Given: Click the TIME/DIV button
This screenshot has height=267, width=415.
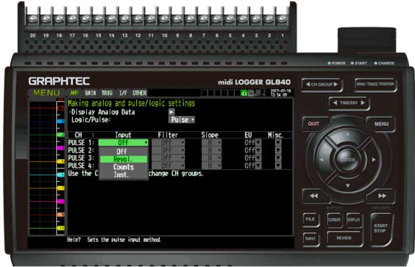Looking at the screenshot, I should pos(349,103).
